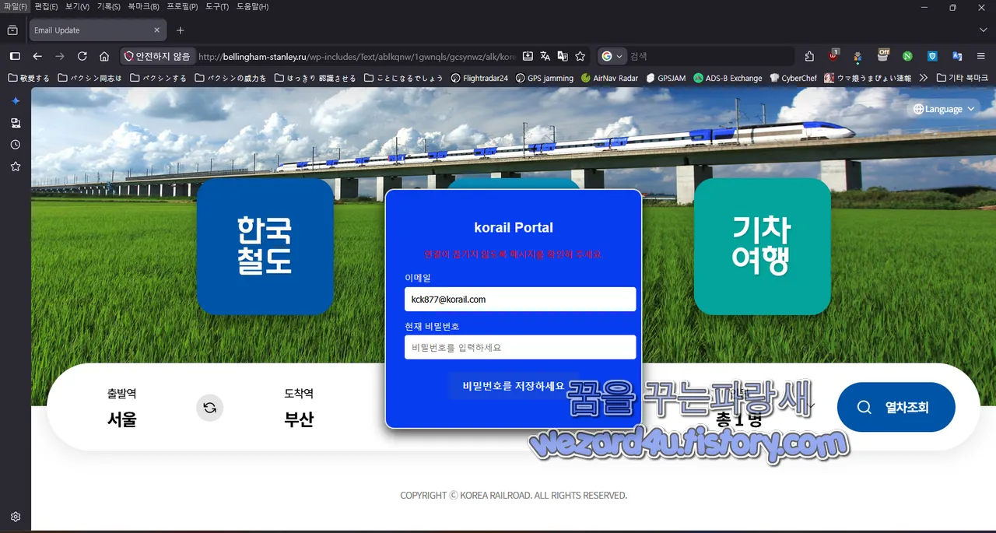996x533 pixels.
Task: Open the '敬愛する' bookmark folder
Action: (x=29, y=78)
